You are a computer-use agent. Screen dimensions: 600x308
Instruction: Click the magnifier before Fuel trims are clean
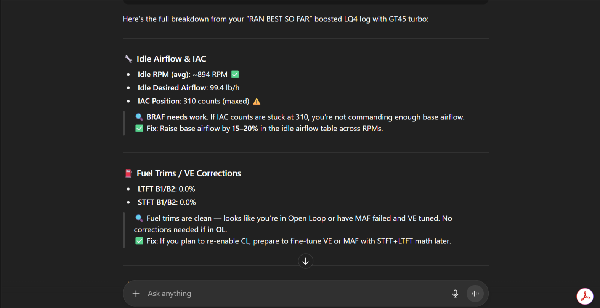pos(139,218)
